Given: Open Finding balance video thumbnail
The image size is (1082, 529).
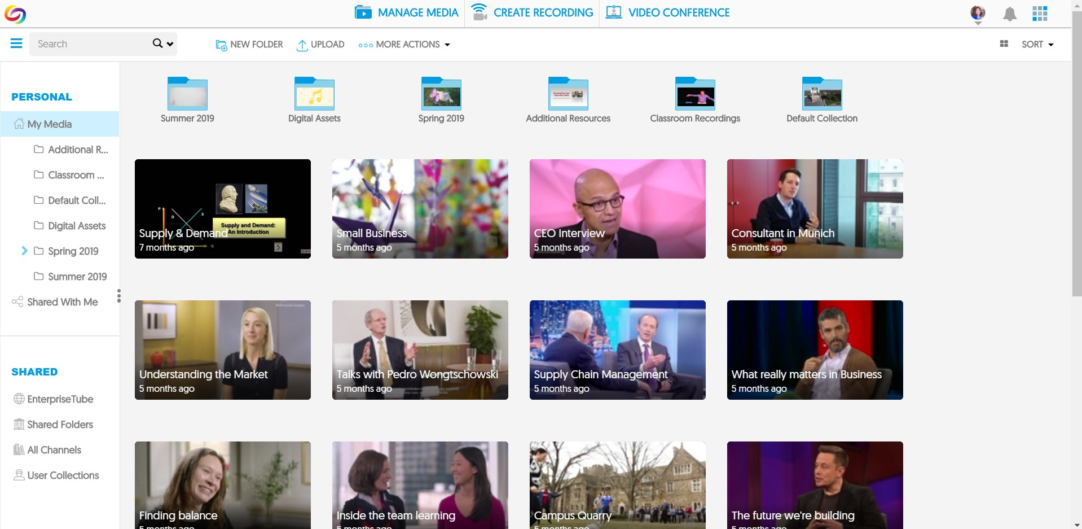Looking at the screenshot, I should coord(223,486).
